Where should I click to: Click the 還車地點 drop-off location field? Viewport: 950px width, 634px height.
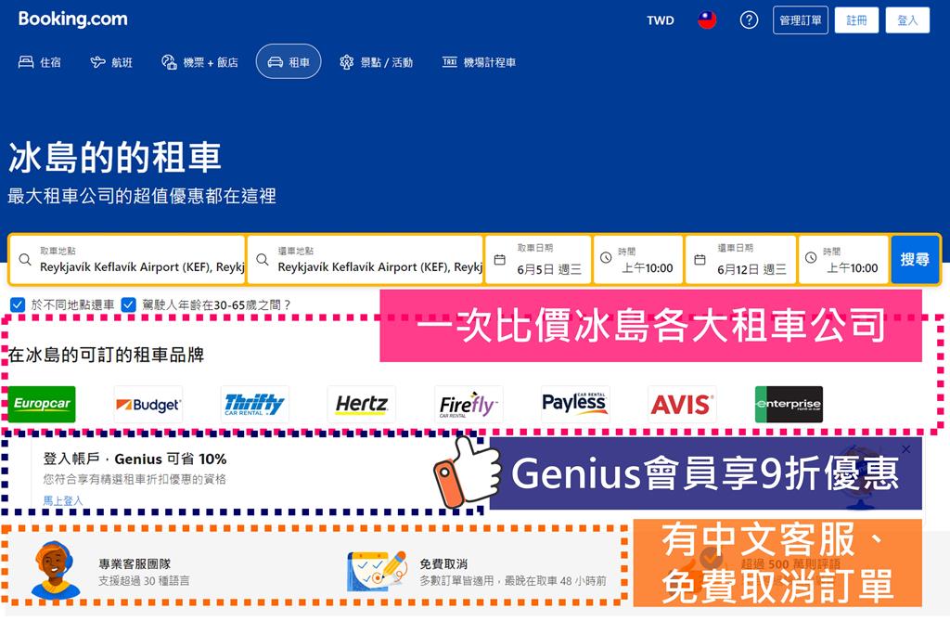point(366,259)
